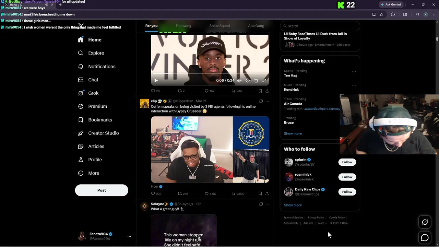The image size is (439, 247).
Task: Open Terms of Service link
Action: (293, 217)
